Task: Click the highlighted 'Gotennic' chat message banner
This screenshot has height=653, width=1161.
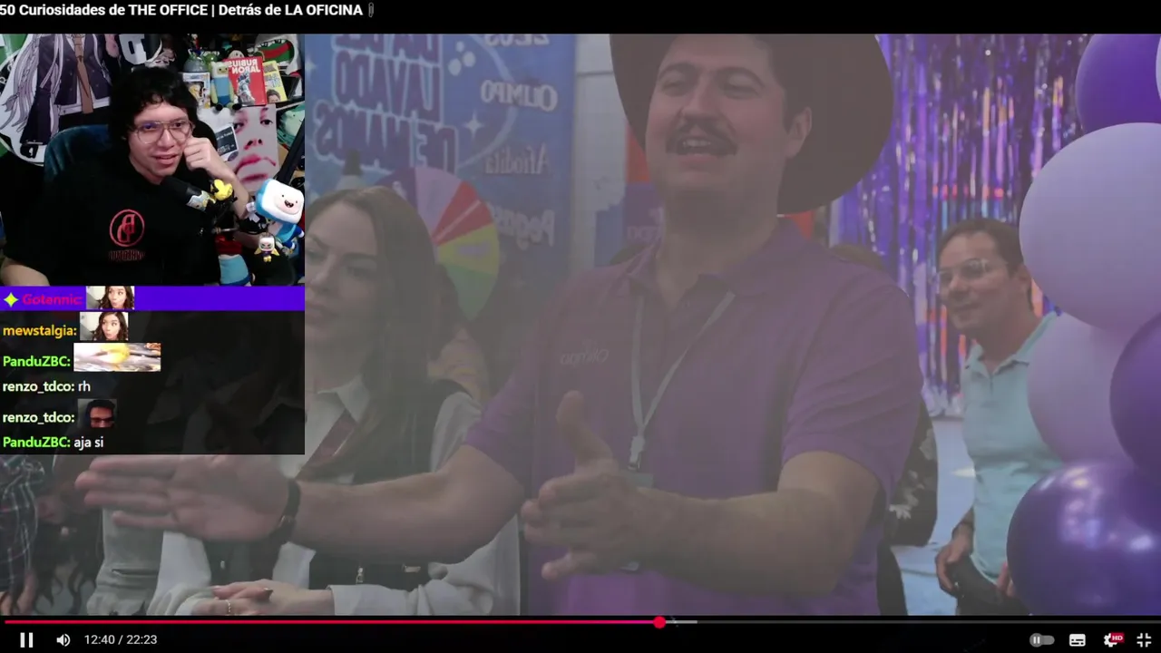Action: pyautogui.click(x=152, y=298)
